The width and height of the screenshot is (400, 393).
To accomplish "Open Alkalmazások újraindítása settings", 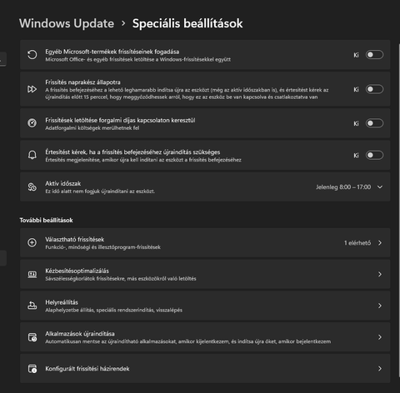I will [205, 337].
